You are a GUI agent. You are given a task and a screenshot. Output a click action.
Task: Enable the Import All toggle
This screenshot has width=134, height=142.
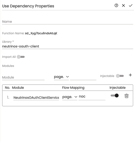coord(21,57)
